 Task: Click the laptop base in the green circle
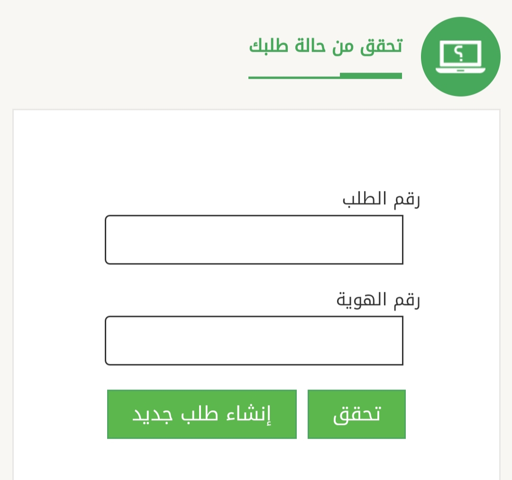(460, 71)
